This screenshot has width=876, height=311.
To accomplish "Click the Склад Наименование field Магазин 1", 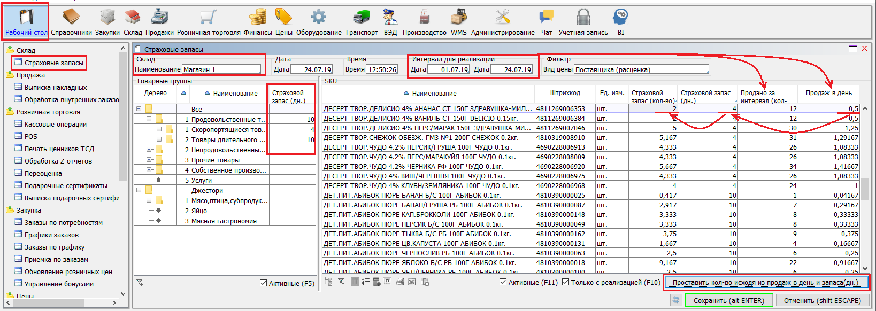I will (x=221, y=69).
